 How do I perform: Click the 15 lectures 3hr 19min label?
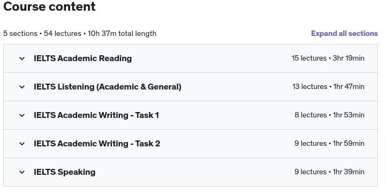(328, 58)
